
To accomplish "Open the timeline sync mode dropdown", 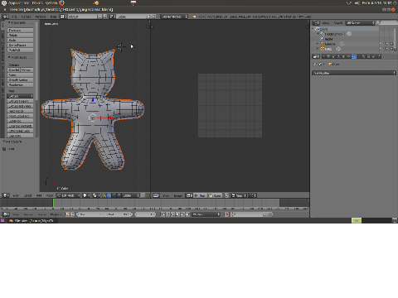I will point(206,214).
